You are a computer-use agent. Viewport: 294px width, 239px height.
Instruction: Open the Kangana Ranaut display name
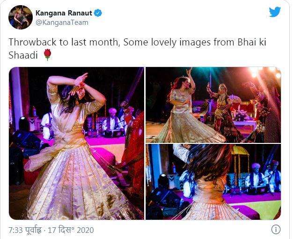coord(64,13)
